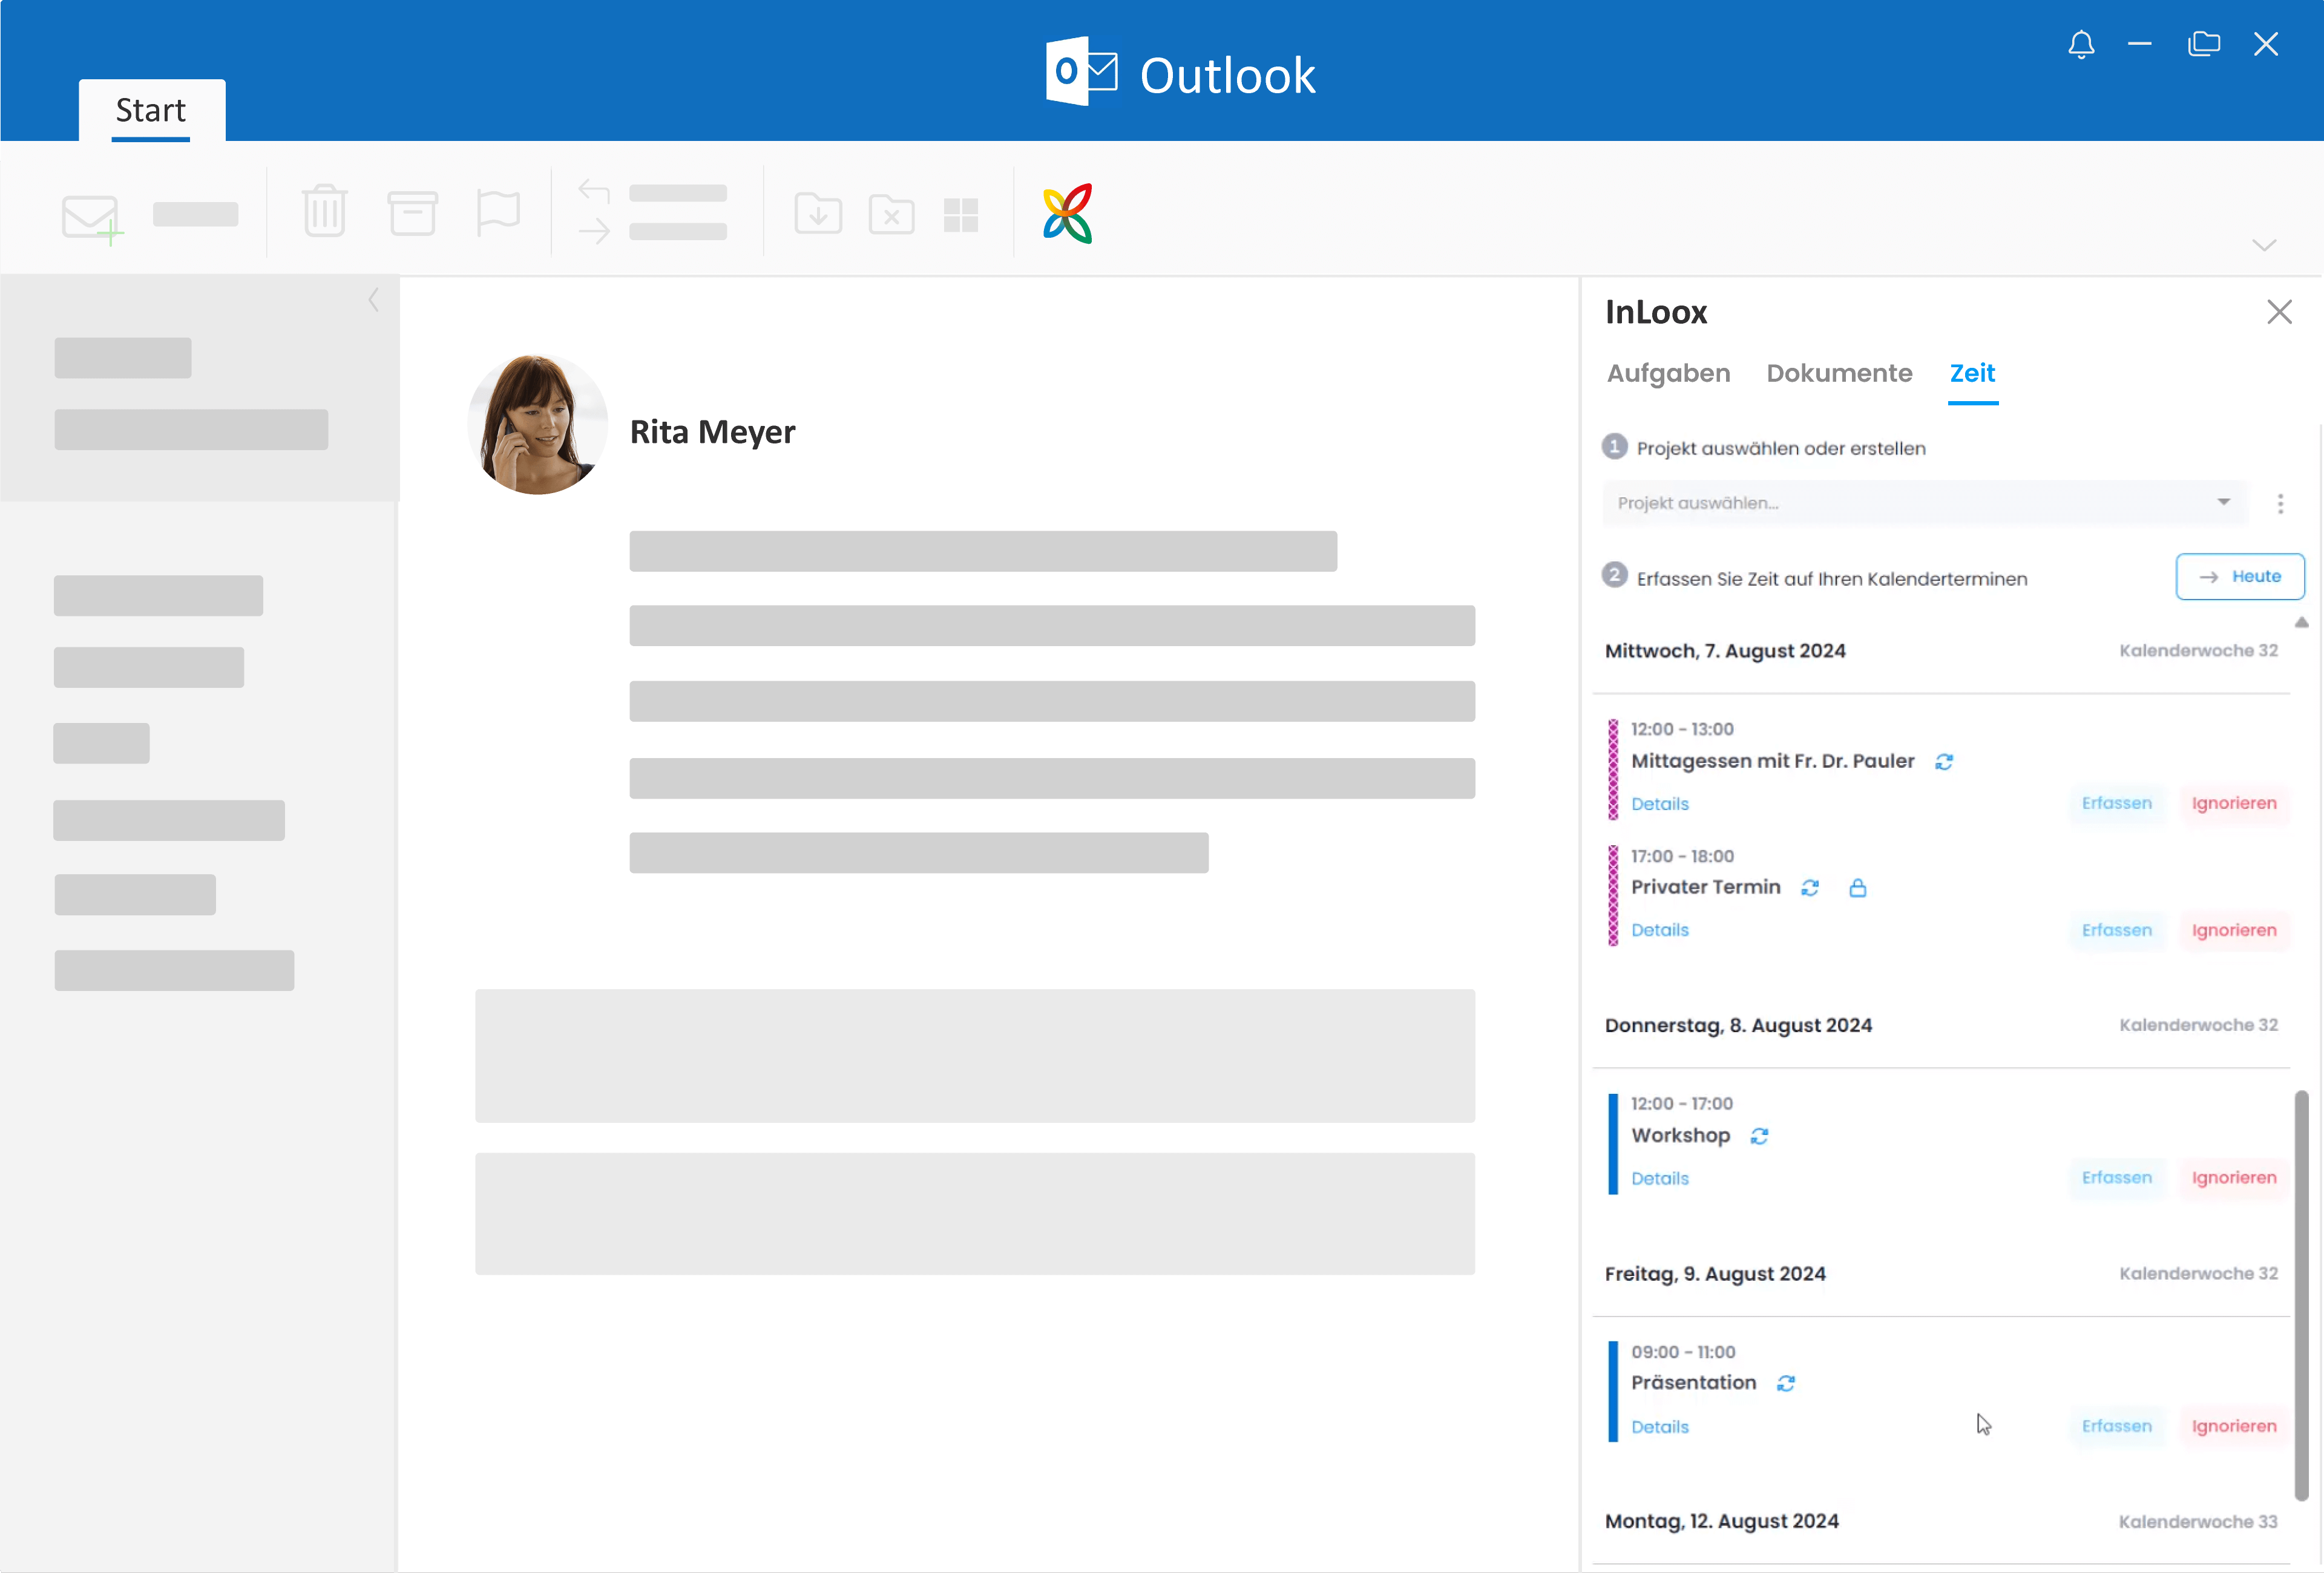This screenshot has height=1573, width=2324.
Task: Flag the email with the flag icon
Action: (x=498, y=211)
